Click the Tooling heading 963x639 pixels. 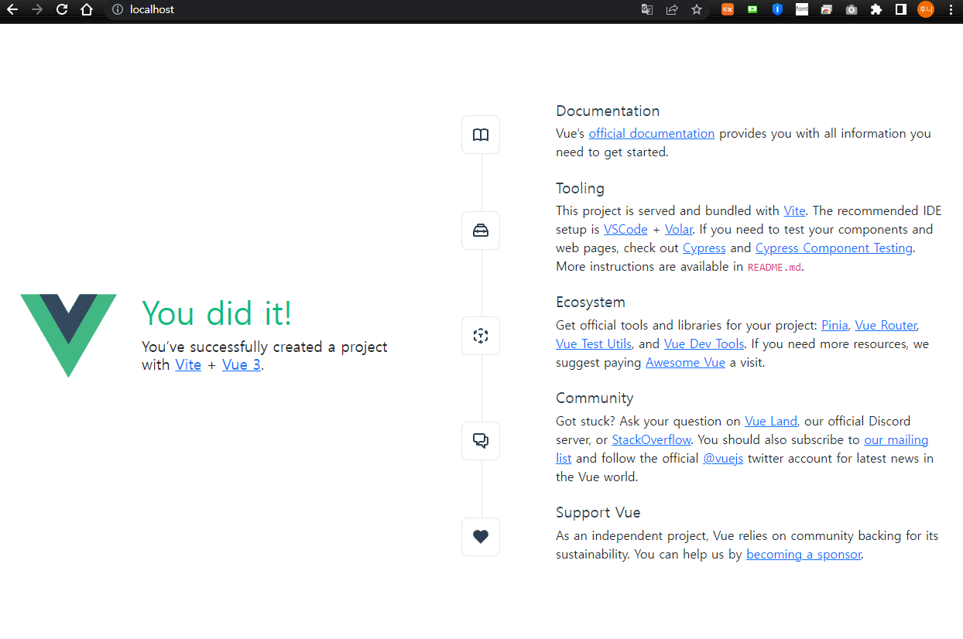(580, 189)
